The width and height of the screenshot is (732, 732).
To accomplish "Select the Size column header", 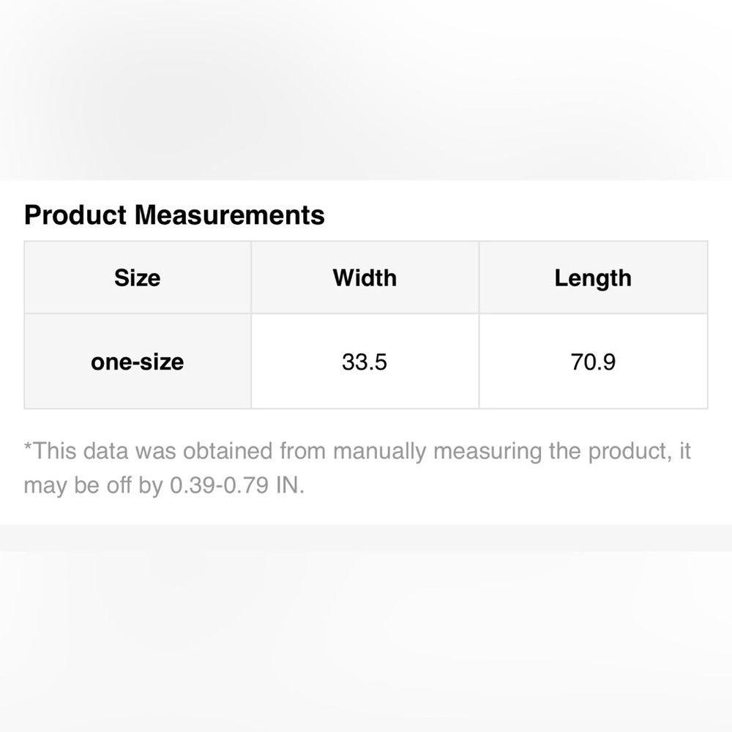I will click(137, 278).
